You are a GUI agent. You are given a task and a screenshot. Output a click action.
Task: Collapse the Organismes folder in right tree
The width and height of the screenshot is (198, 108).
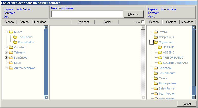[x=151, y=42]
